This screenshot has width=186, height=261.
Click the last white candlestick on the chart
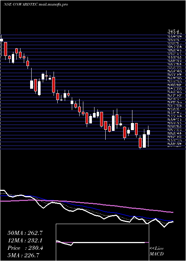click(x=148, y=136)
